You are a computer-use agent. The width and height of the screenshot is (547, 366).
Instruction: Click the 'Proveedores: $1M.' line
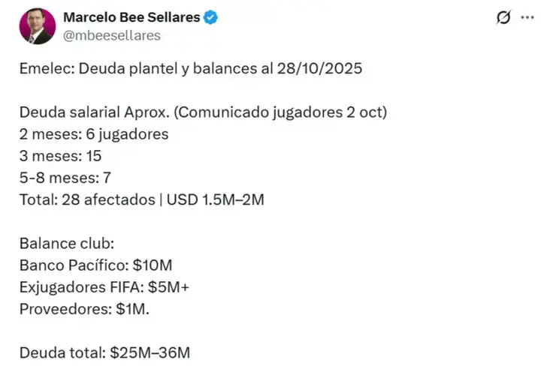[84, 308]
